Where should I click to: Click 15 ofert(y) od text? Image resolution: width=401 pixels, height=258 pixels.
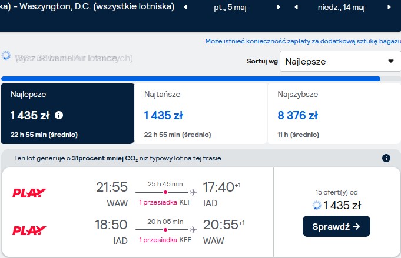(336, 192)
